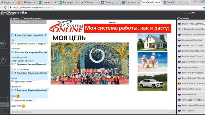Click the message icon beside Светлана Хисматулина in chat

coord(13,52)
